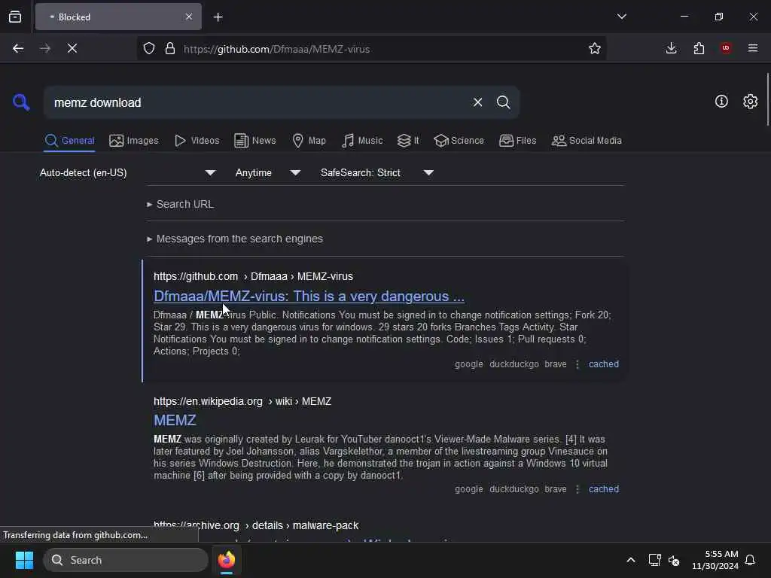The width and height of the screenshot is (771, 578).
Task: Click the taskbar Search box
Action: [126, 560]
